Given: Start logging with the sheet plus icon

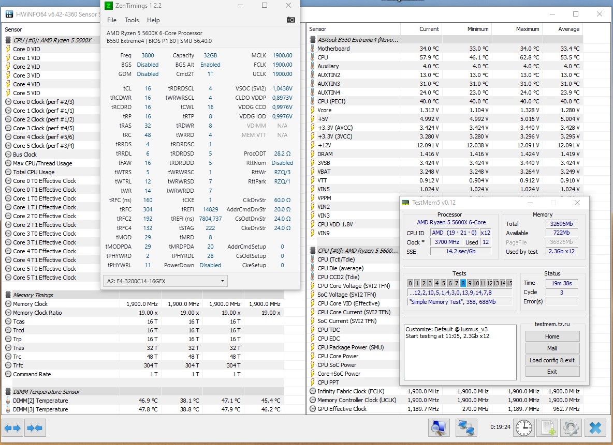Looking at the screenshot, I should coord(548,428).
